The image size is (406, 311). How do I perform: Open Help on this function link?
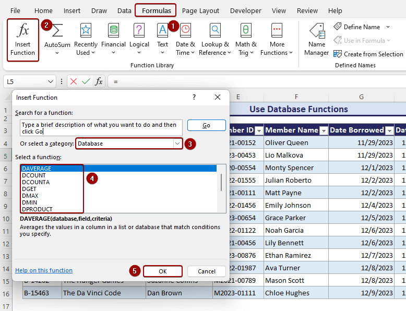(44, 270)
